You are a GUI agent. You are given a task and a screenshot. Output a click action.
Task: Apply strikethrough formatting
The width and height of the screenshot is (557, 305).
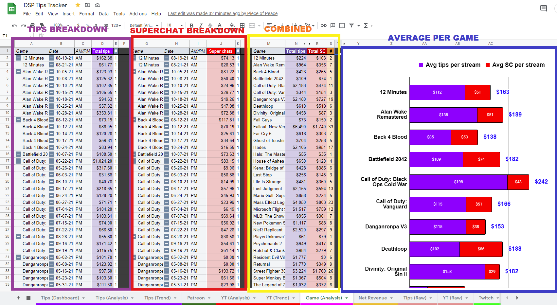coord(210,26)
